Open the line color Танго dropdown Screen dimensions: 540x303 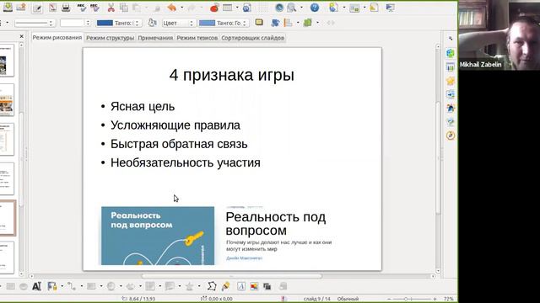(118, 23)
